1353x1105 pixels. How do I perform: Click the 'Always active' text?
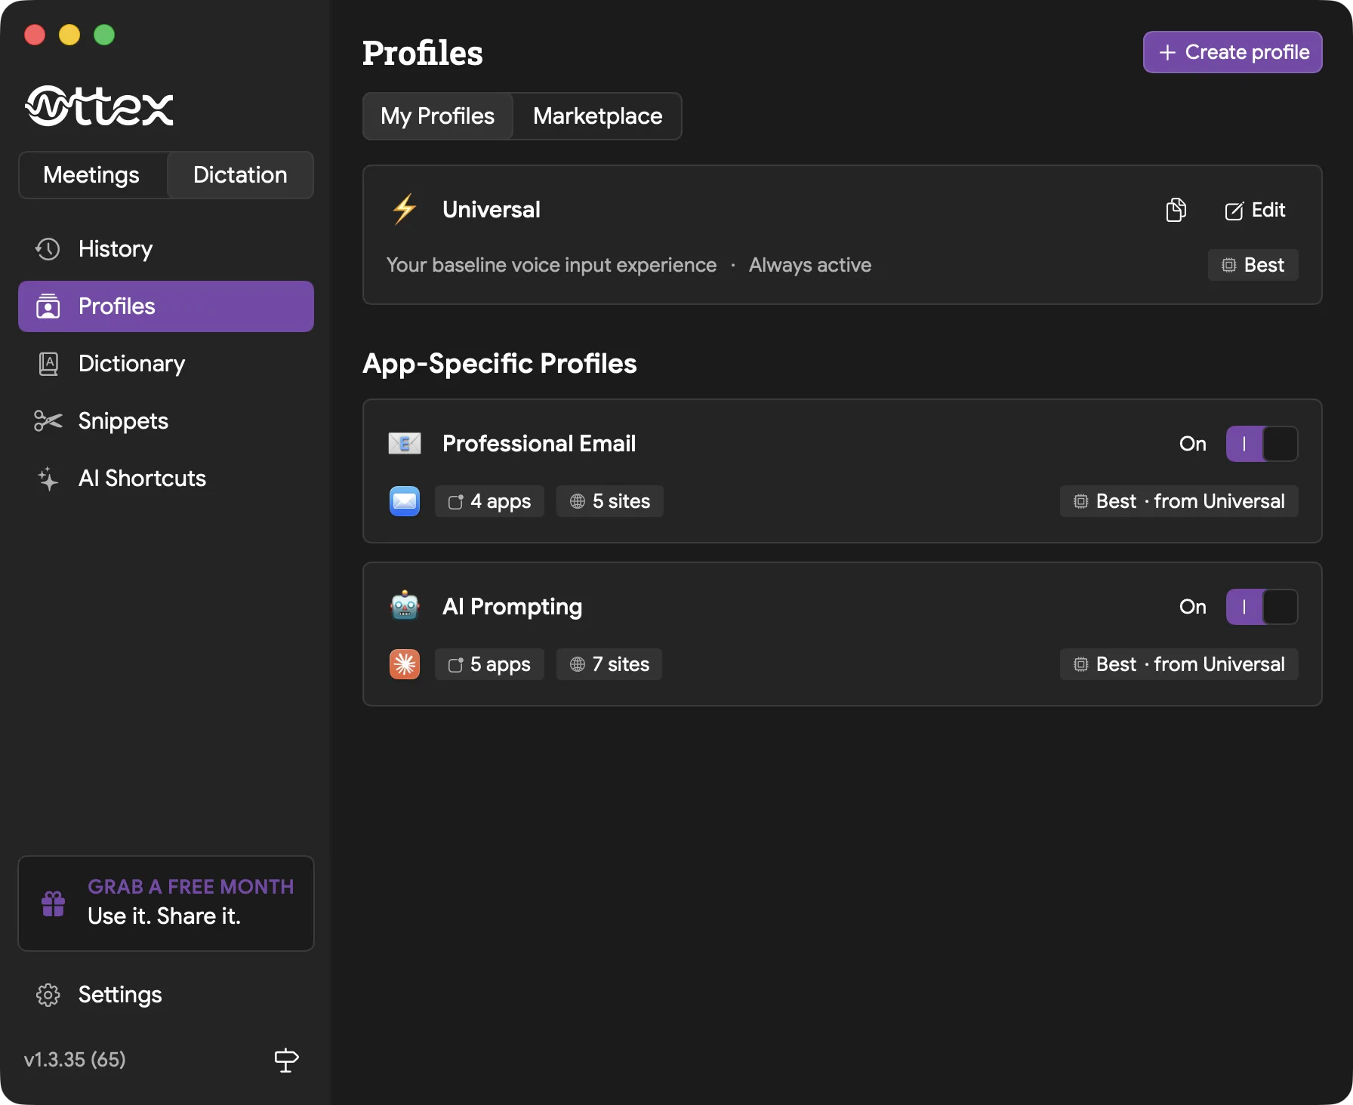(810, 265)
